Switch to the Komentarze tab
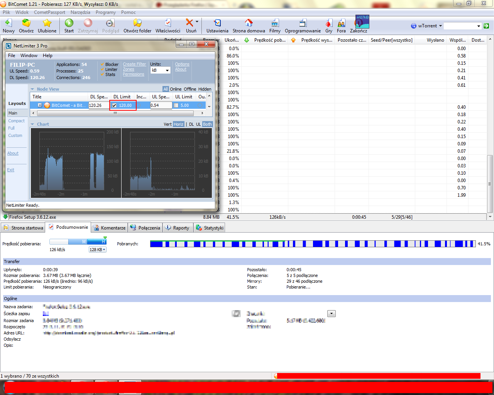 (109, 228)
